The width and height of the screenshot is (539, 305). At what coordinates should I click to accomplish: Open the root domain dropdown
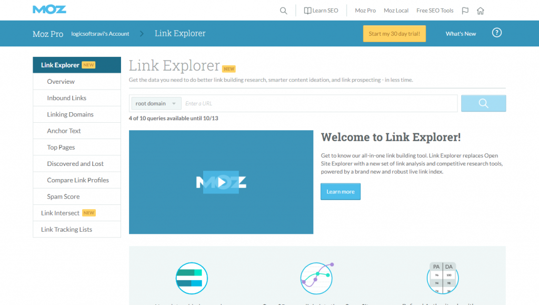click(x=156, y=104)
